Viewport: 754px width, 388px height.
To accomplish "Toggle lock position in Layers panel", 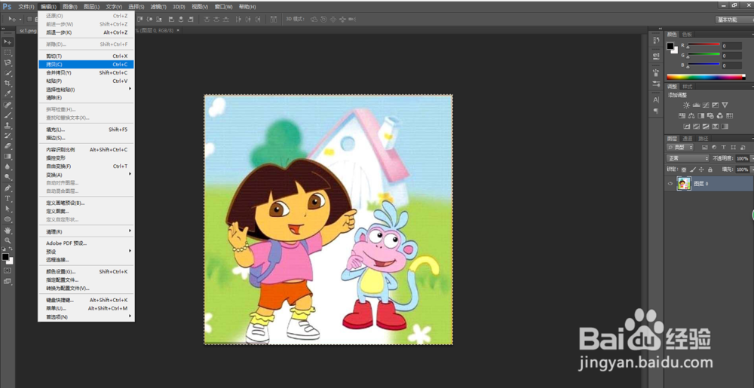I will [701, 170].
